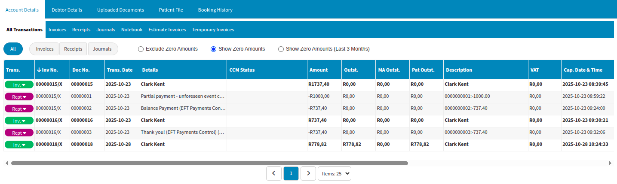Sort by Amount column header

(324, 69)
